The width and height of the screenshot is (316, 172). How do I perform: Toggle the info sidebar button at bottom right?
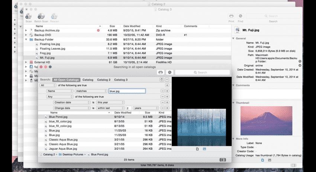tap(293, 165)
